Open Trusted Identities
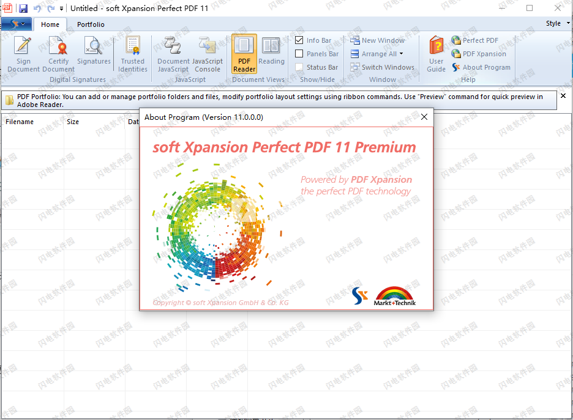 tap(133, 54)
